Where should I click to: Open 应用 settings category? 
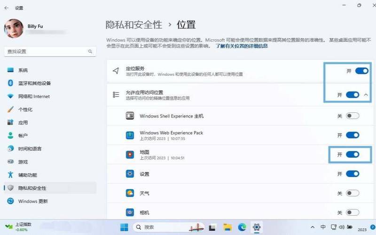(50, 123)
